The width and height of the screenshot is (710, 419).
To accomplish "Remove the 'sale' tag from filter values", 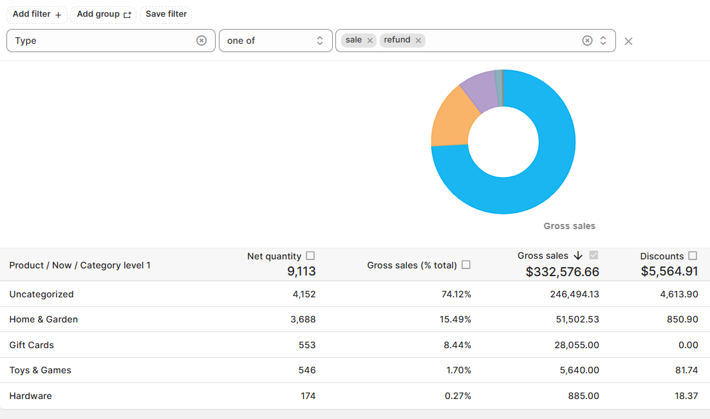I will (370, 41).
